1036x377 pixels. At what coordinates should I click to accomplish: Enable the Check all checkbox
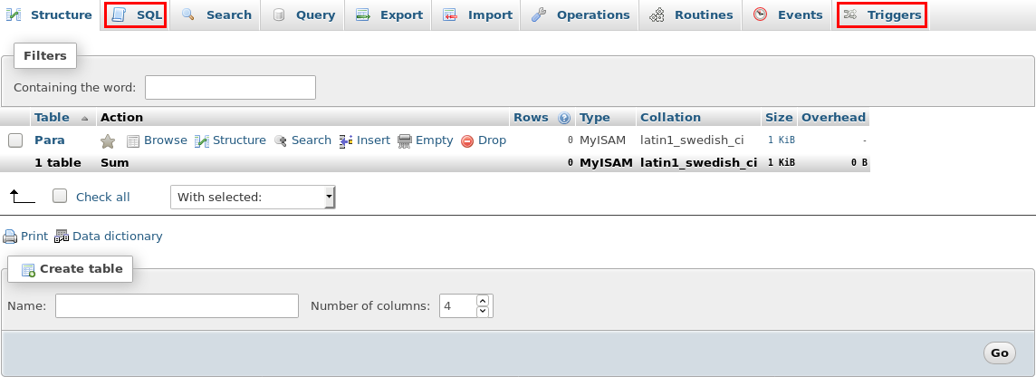[60, 197]
